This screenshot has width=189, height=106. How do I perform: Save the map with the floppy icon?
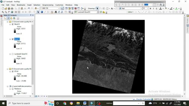pyautogui.click(x=9, y=9)
